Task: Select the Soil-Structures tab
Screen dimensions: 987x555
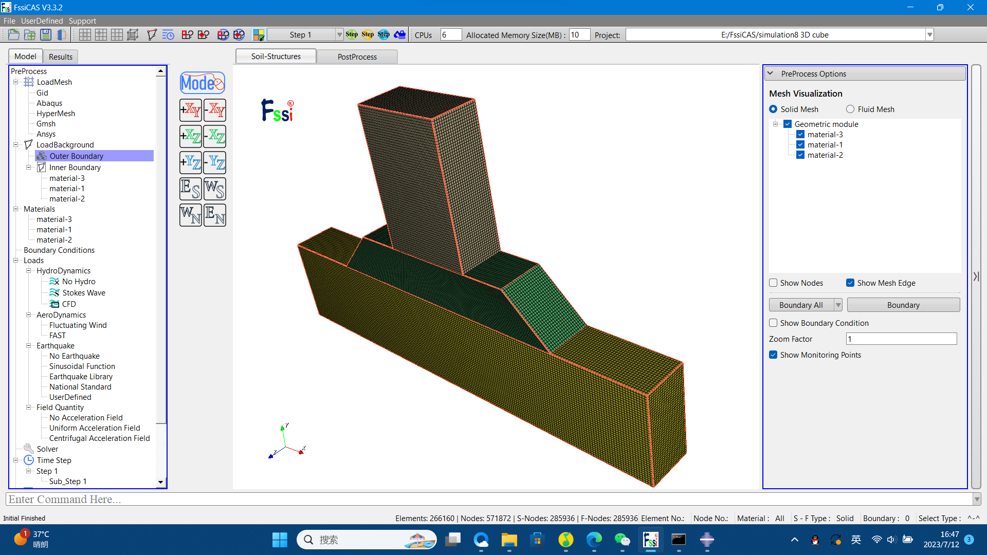Action: (276, 56)
